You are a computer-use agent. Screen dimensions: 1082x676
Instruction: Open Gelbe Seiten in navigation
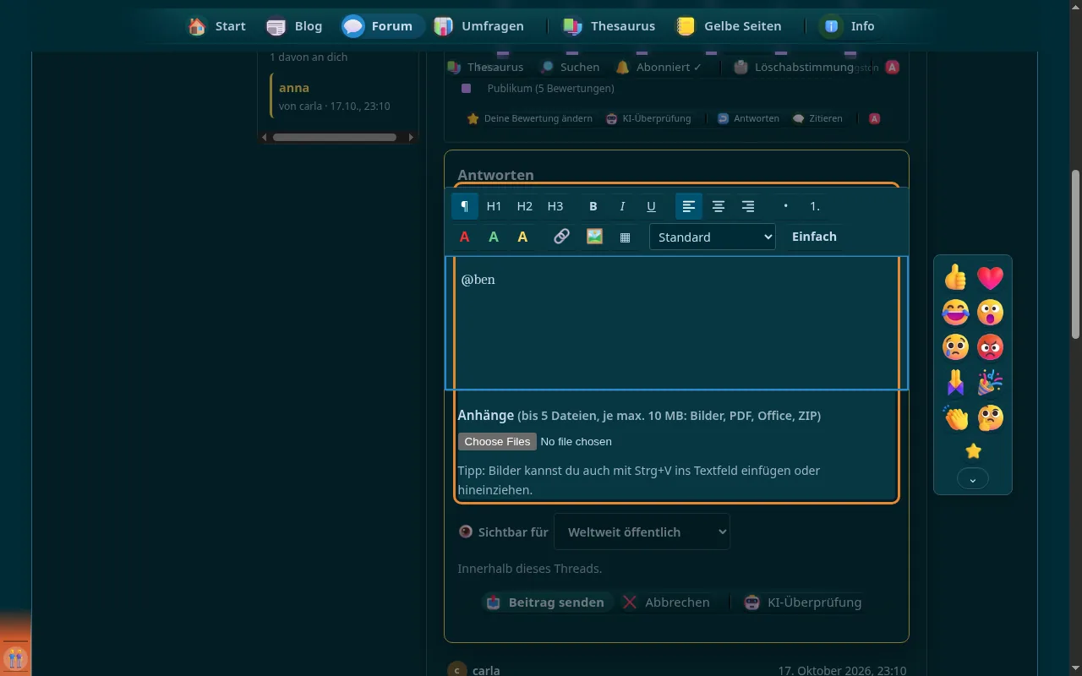(729, 26)
